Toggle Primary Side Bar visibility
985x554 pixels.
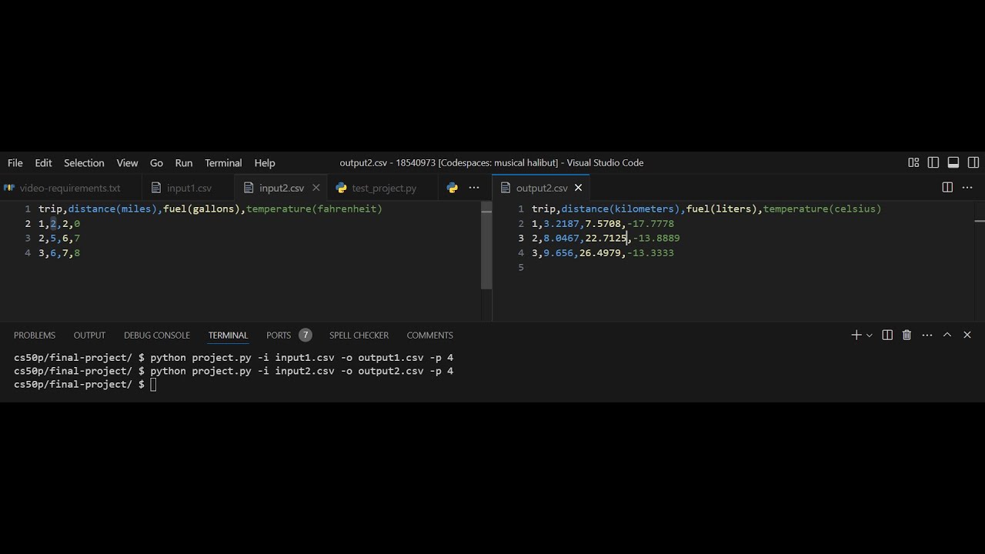point(933,162)
